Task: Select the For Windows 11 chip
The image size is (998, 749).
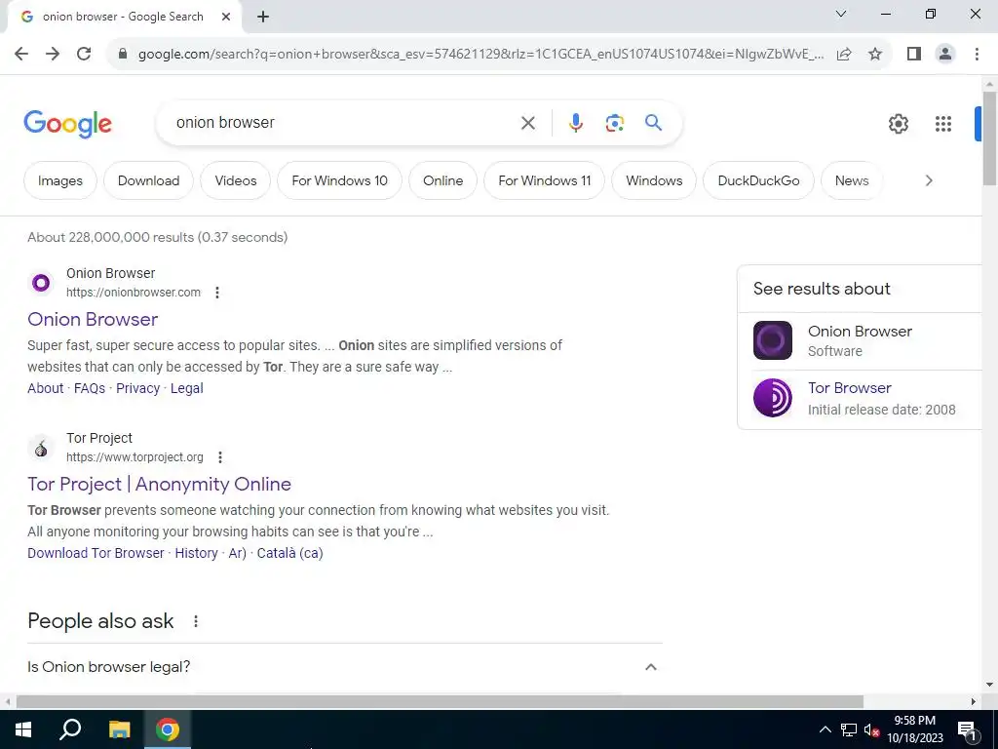Action: (x=544, y=180)
